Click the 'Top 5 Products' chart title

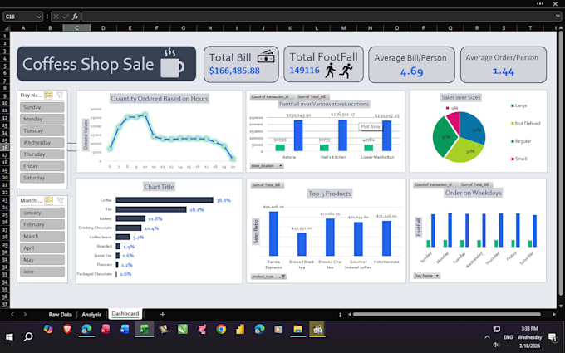[329, 194]
